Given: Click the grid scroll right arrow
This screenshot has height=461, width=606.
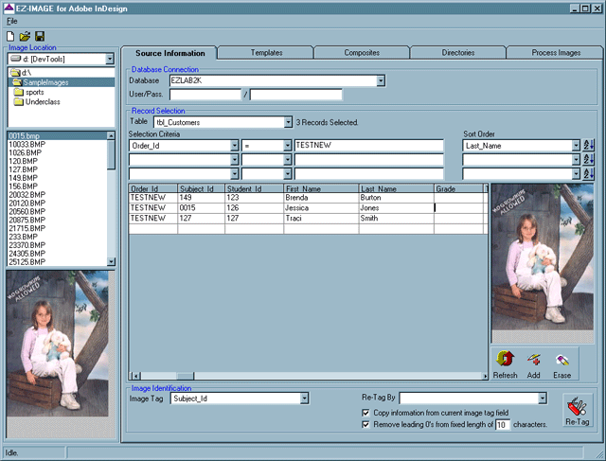Looking at the screenshot, I should (x=485, y=376).
